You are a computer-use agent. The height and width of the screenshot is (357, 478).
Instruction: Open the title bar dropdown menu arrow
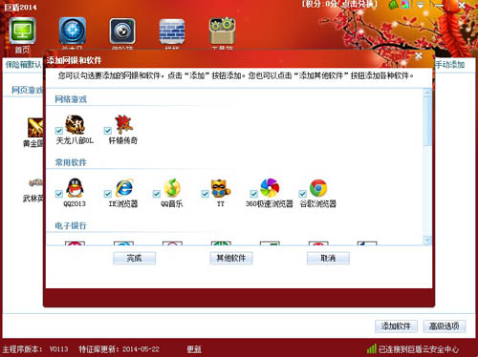(x=421, y=5)
